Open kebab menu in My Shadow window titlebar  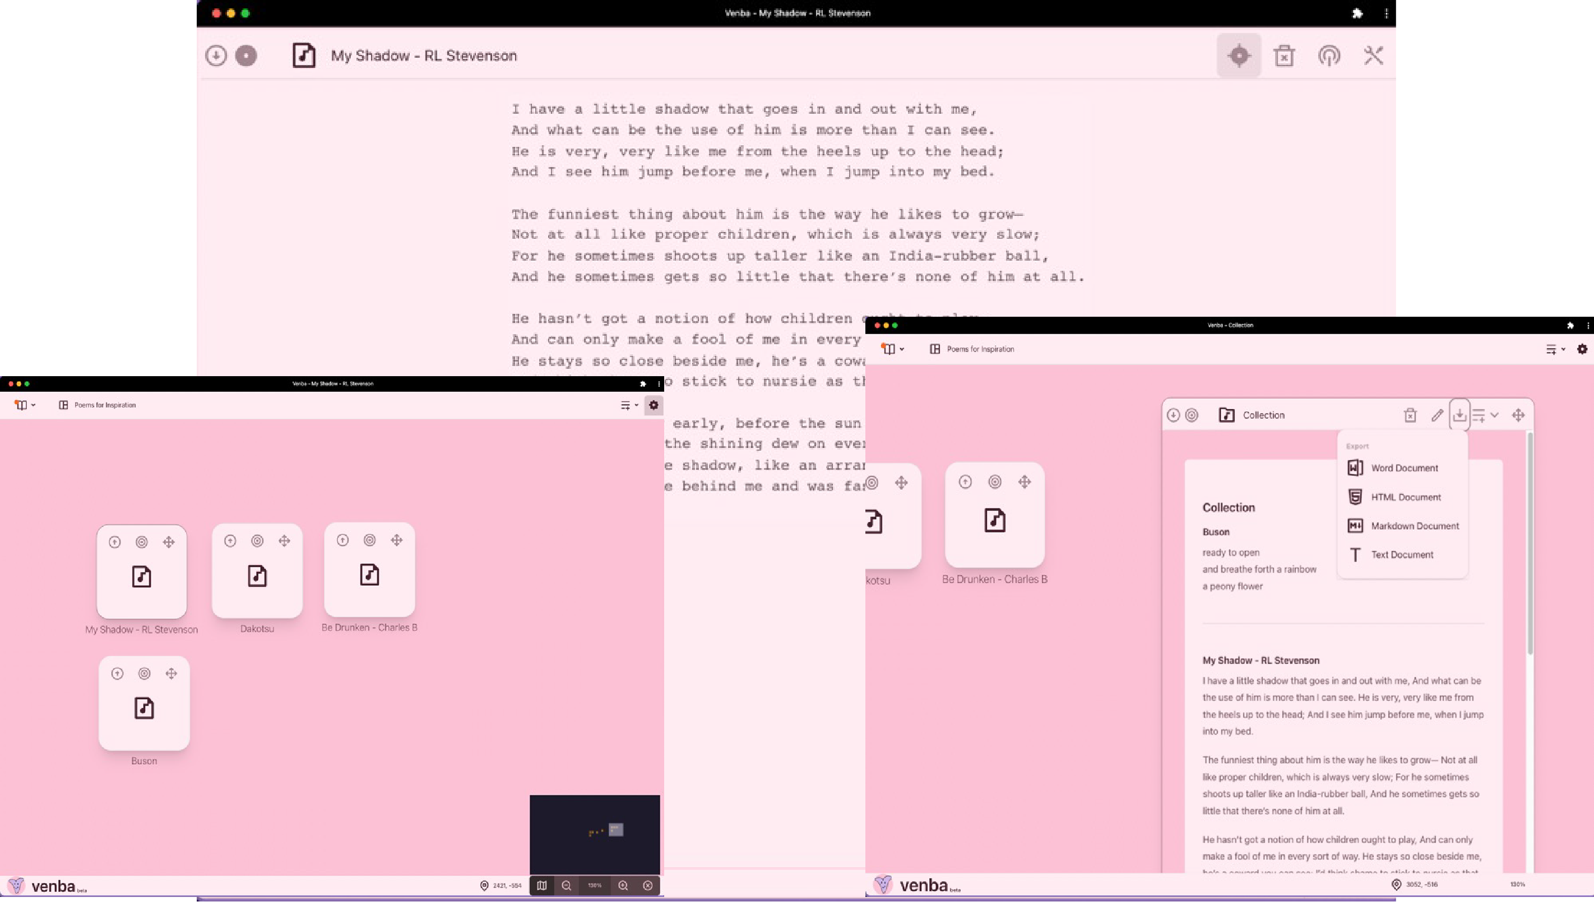(x=1386, y=13)
